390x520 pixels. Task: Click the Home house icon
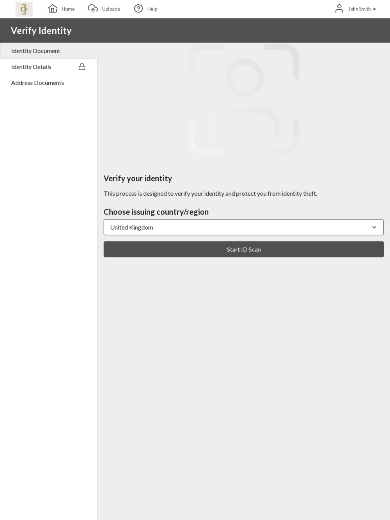click(x=53, y=9)
